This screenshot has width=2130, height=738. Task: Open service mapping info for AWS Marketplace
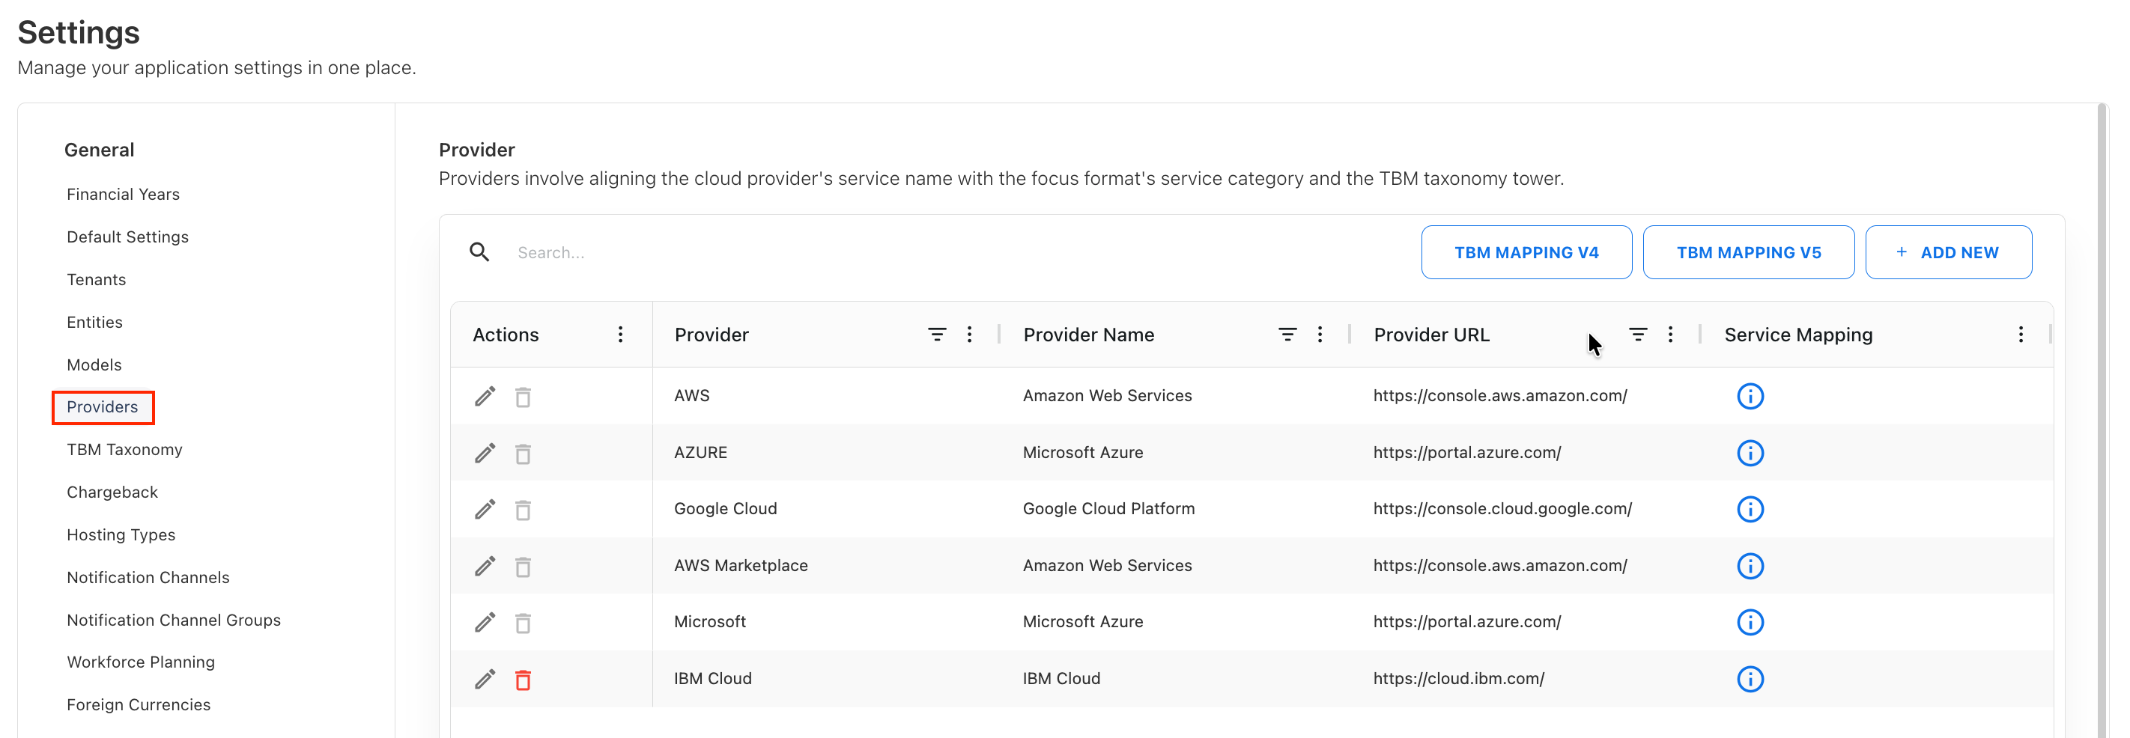[1750, 566]
